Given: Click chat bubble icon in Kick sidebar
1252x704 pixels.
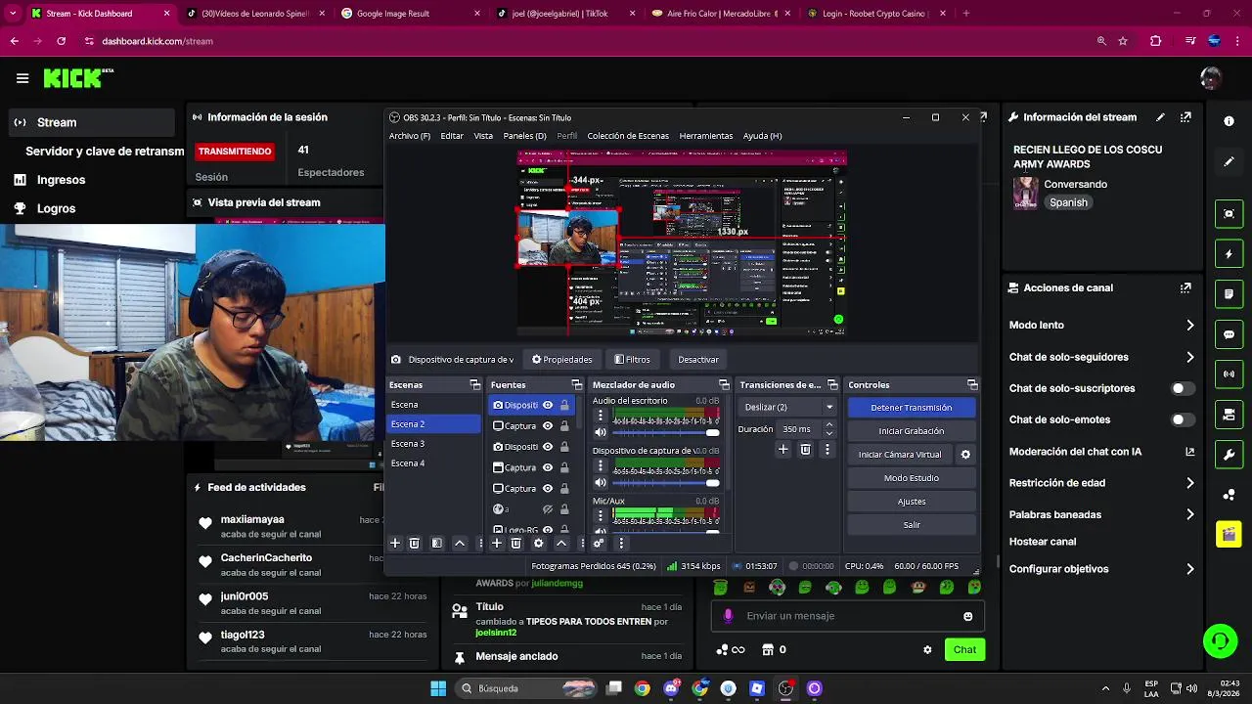Looking at the screenshot, I should 1230,334.
